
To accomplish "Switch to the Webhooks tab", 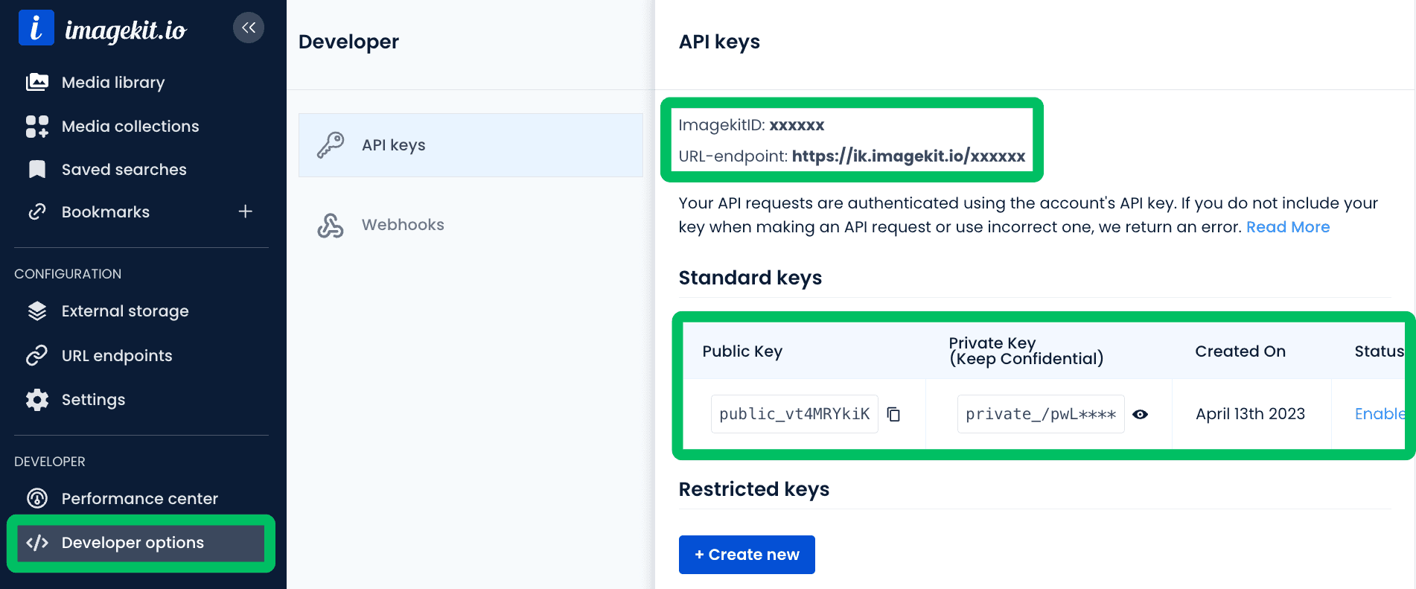I will (402, 225).
